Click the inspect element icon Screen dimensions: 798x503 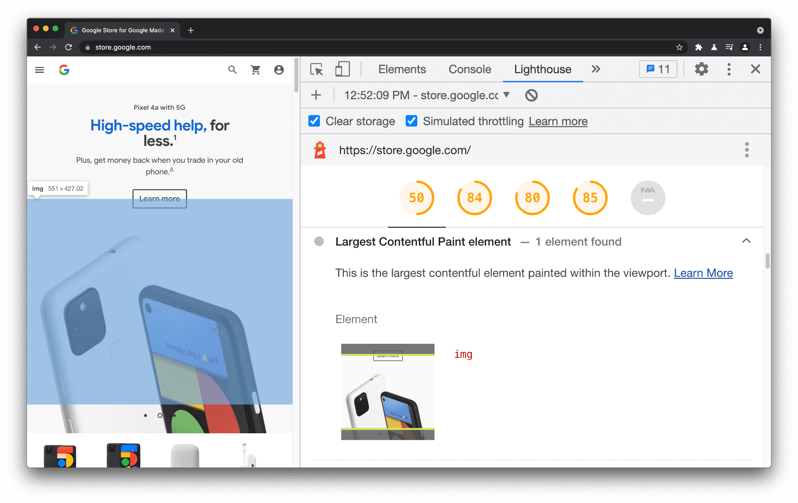(x=317, y=69)
